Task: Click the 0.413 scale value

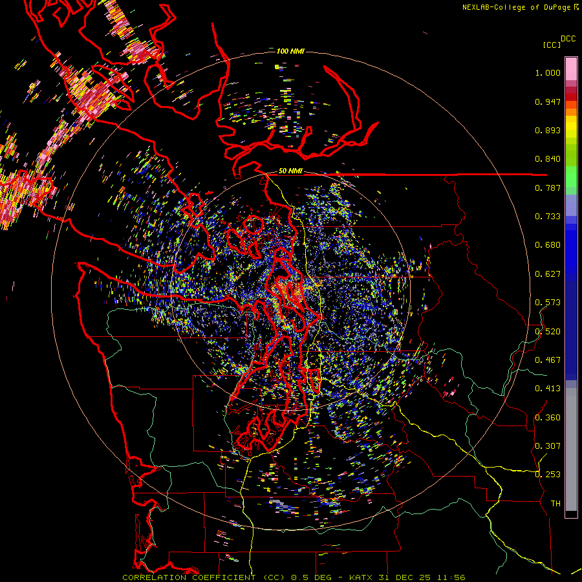Action: [x=548, y=389]
